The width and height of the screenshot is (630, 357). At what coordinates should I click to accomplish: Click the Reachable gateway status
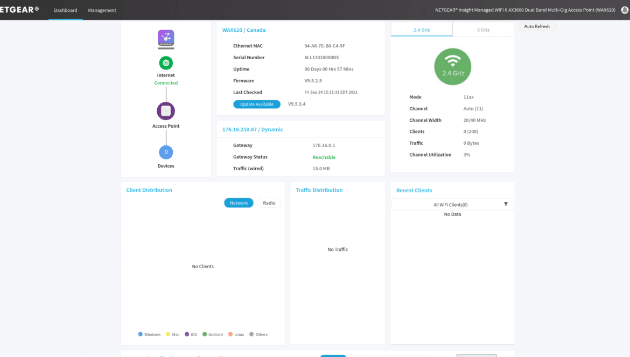point(324,157)
